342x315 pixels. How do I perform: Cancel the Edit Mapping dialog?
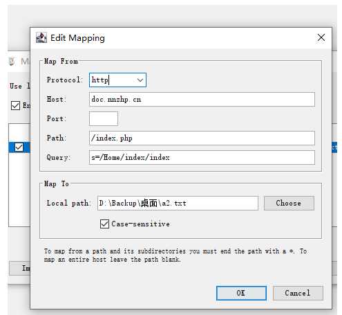click(298, 293)
